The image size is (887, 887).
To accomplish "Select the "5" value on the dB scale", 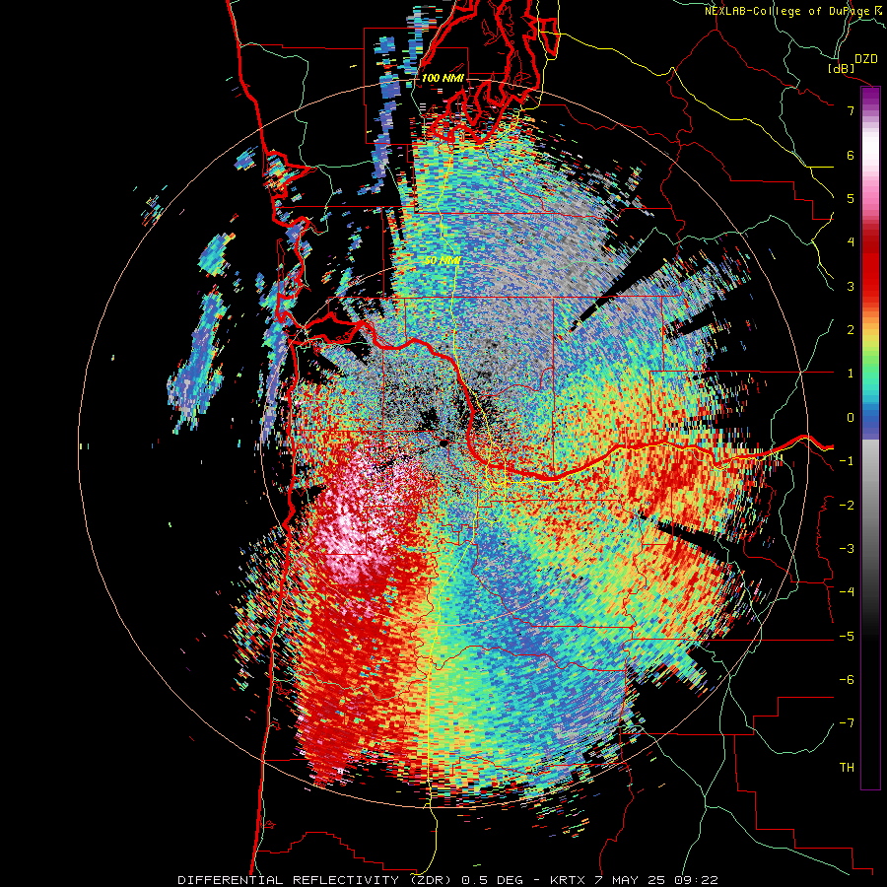I will coord(851,198).
